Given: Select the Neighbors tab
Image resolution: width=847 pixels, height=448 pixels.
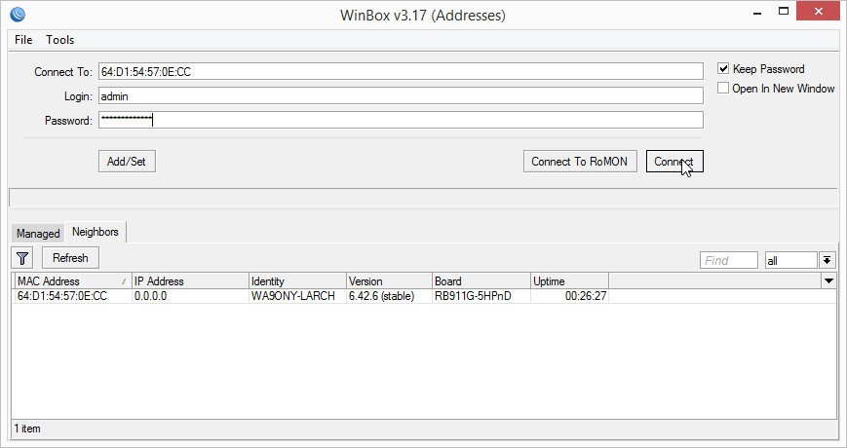Looking at the screenshot, I should click(96, 232).
